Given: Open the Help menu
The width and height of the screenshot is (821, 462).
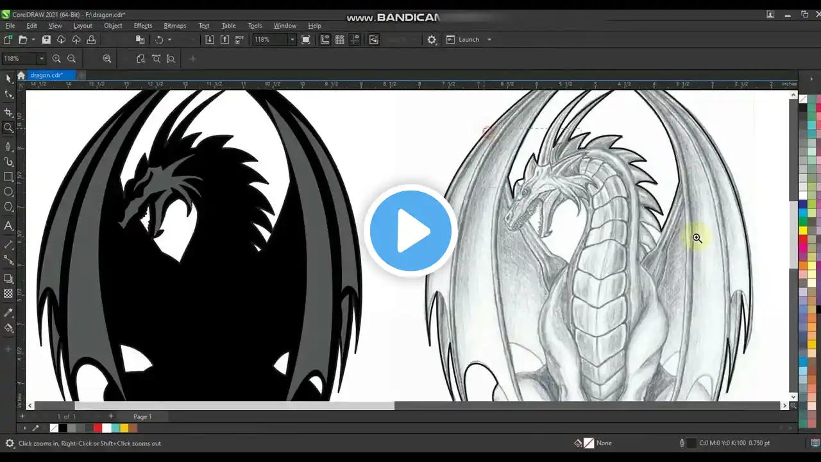Looking at the screenshot, I should tap(314, 26).
